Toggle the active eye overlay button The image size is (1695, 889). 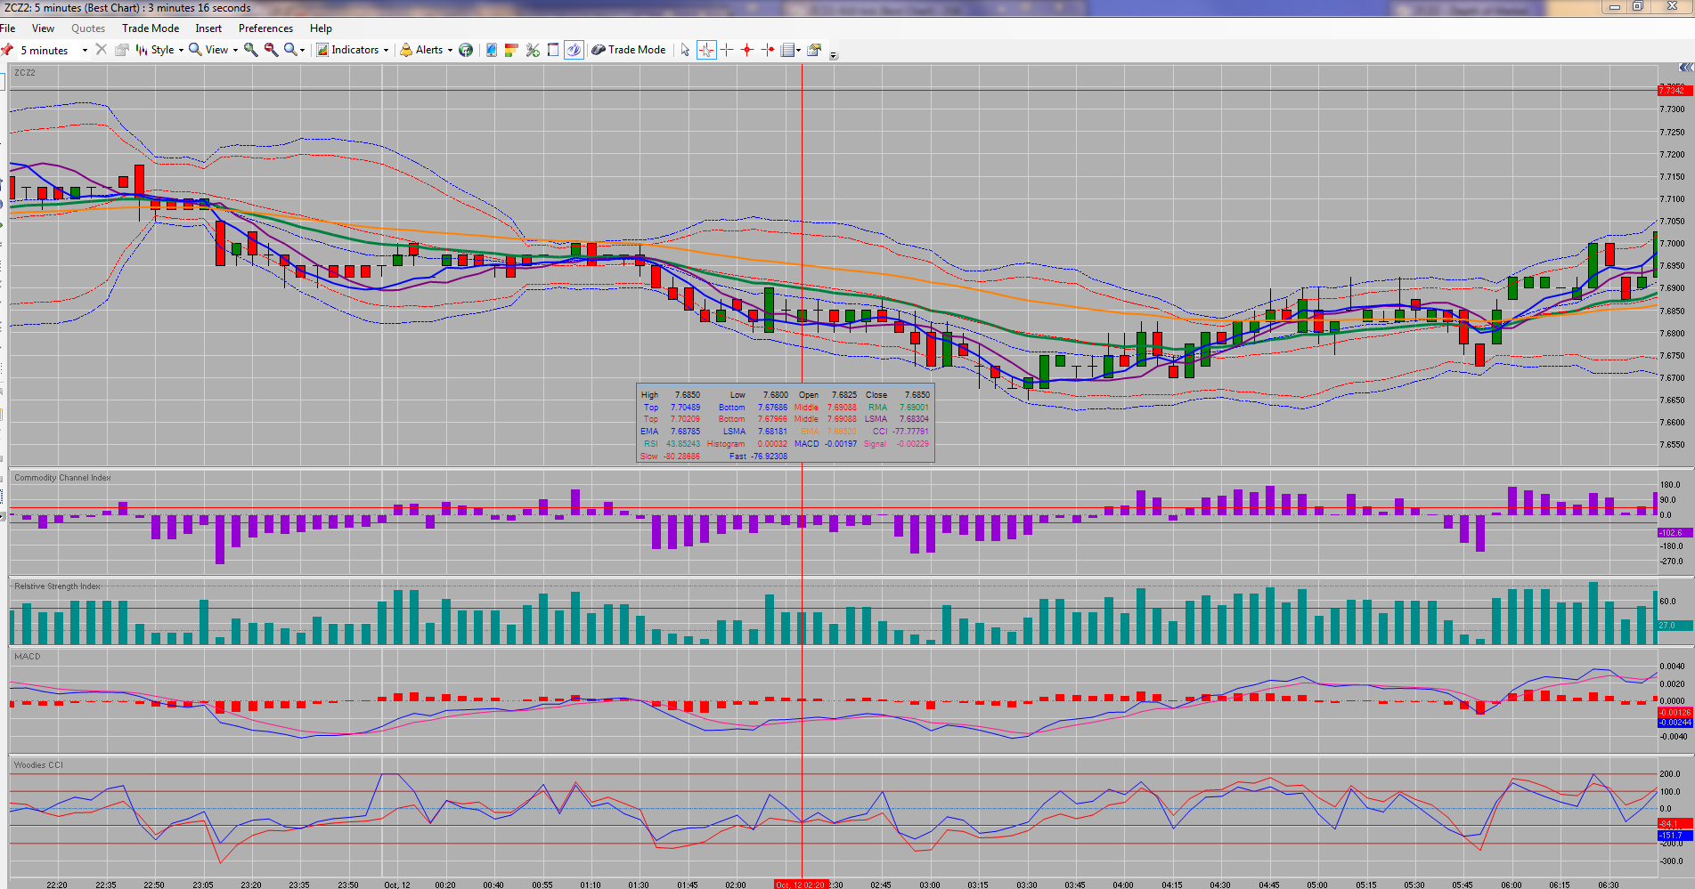click(574, 50)
